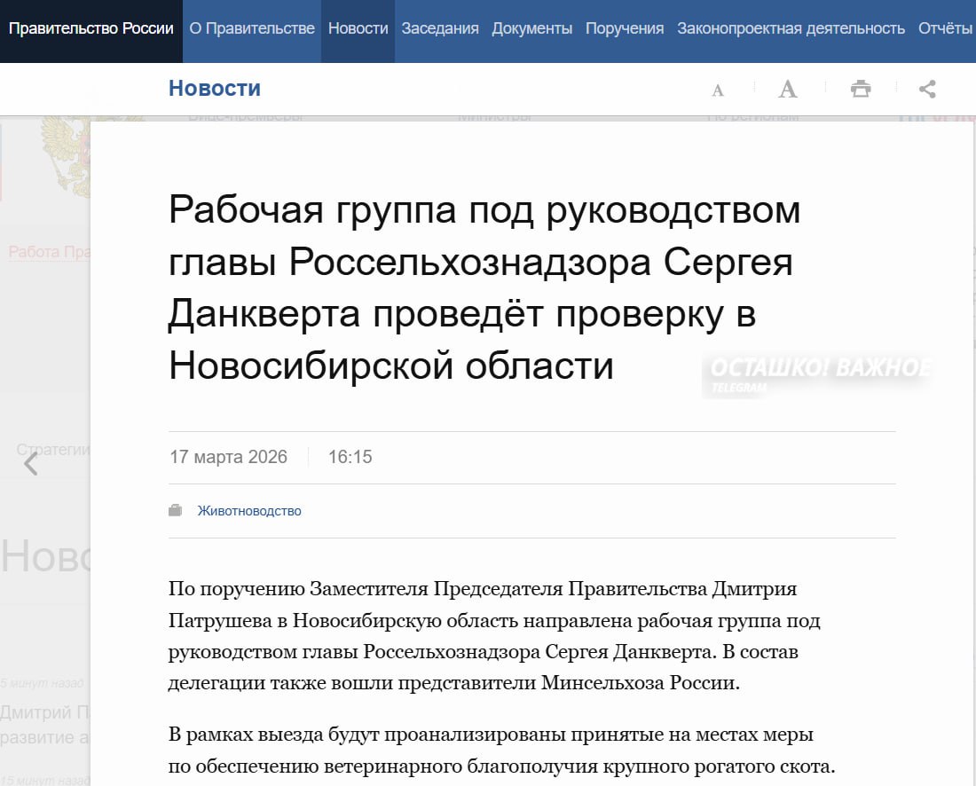Image resolution: width=976 pixels, height=786 pixels.
Task: Go to previous article with left chevron
Action: [x=31, y=463]
